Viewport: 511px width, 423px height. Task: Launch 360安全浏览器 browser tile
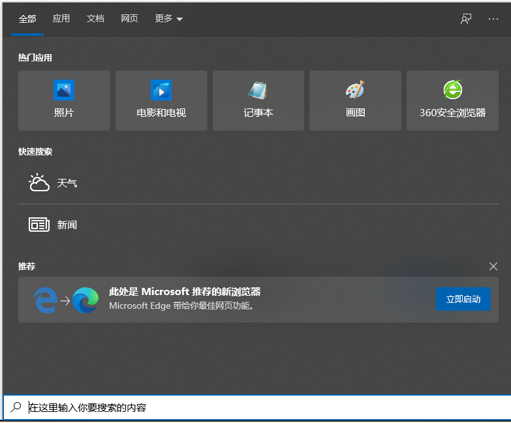coord(452,101)
